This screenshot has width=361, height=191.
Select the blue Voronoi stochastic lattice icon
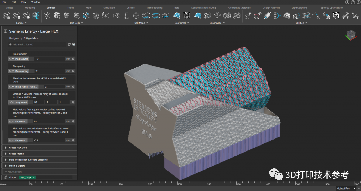198,16
